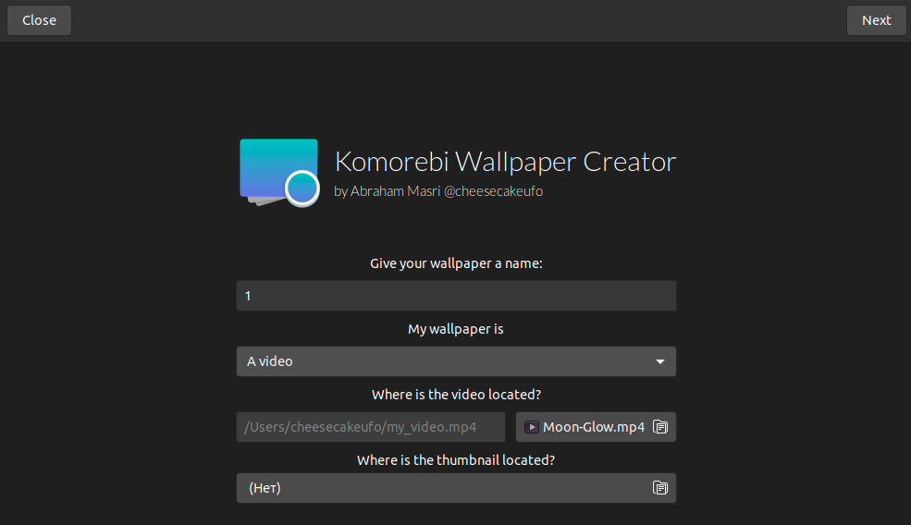
Task: Click the browse icon next to Moon-Glow.mp4
Action: click(x=660, y=427)
